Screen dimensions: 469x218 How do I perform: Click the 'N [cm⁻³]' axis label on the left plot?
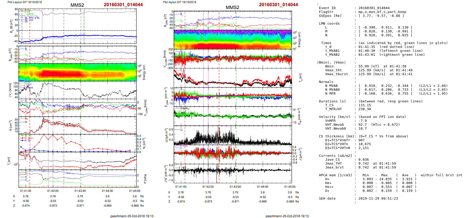tap(10, 126)
